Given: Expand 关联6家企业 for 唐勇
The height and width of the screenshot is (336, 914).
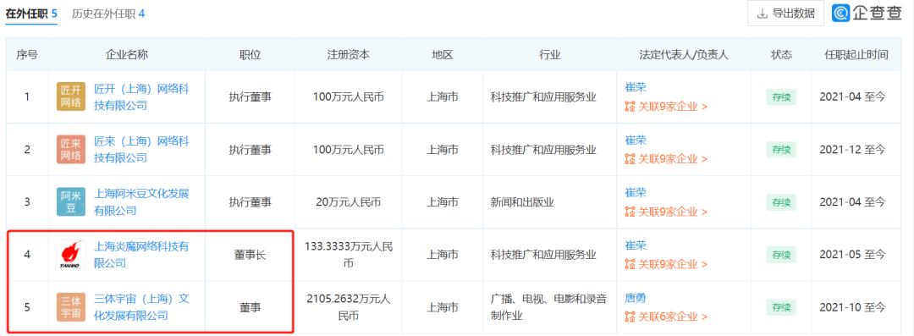Looking at the screenshot, I should coord(666,317).
